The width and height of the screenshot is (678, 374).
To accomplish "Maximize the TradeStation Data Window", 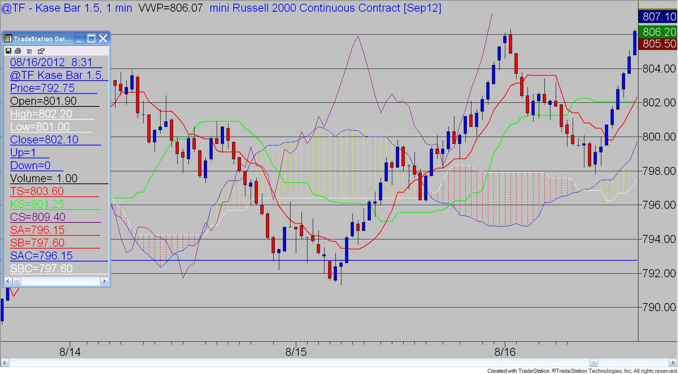I will click(x=92, y=39).
